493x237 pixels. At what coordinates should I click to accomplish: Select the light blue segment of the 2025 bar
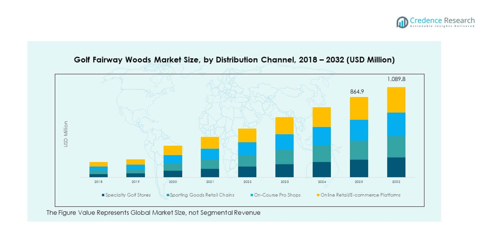(x=359, y=130)
